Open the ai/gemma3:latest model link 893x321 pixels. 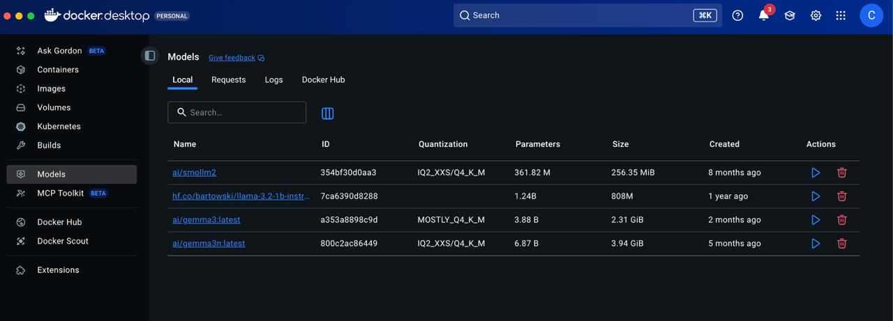point(207,220)
